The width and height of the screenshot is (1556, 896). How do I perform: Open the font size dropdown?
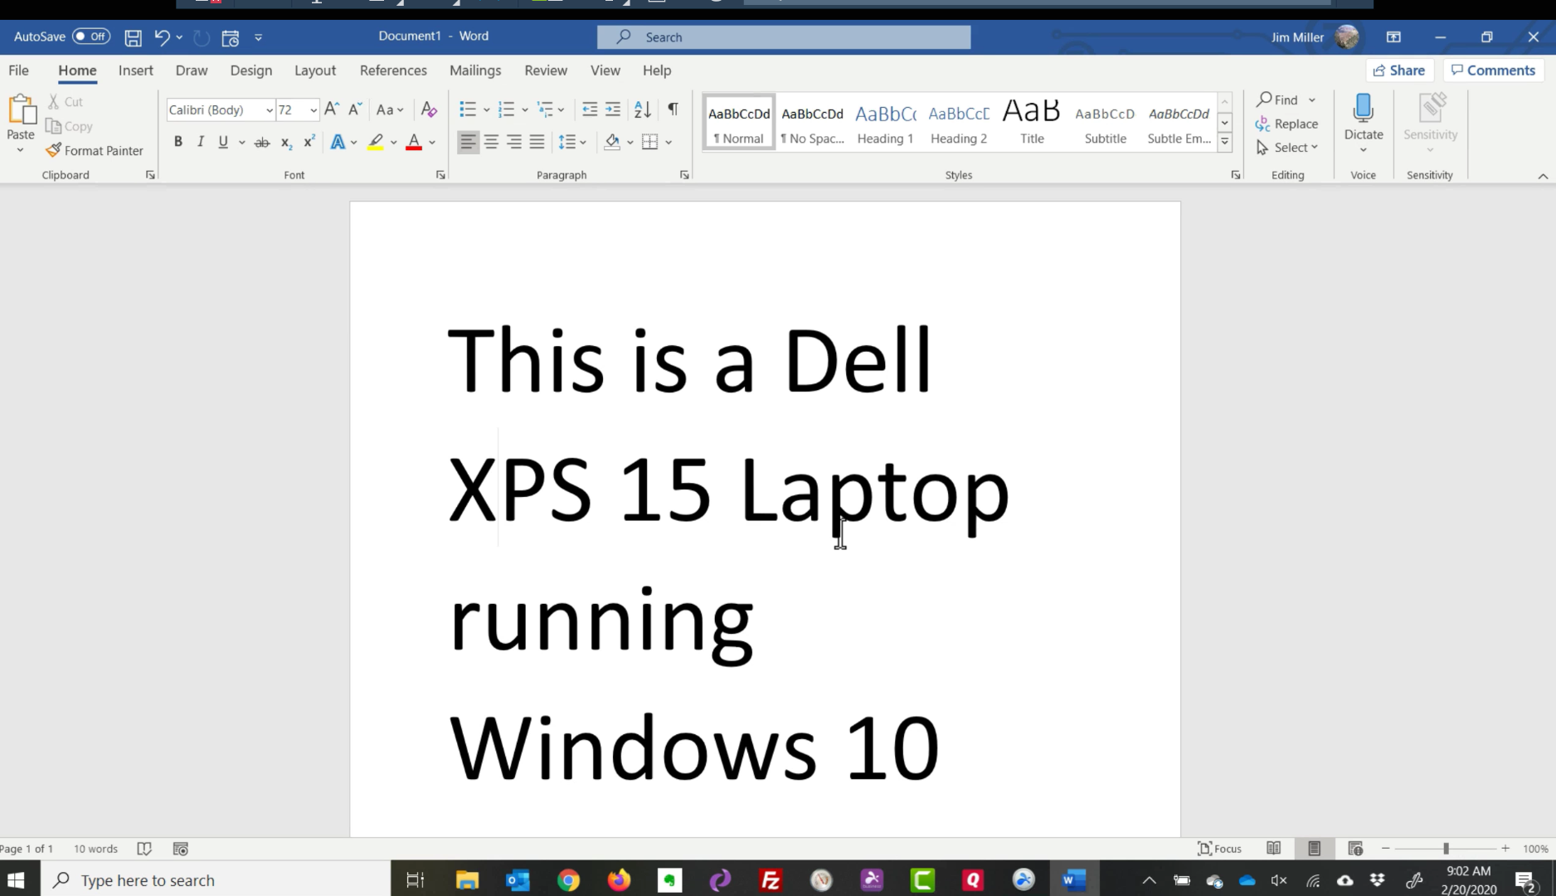[313, 110]
